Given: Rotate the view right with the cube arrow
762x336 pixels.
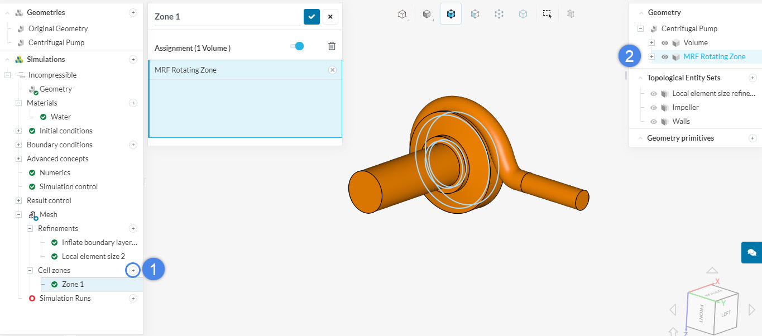Looking at the screenshot, I should pos(751,310).
